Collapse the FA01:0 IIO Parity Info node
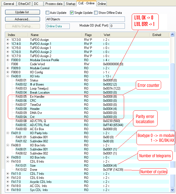This screenshot has width=176, height=194. [x=8, y=133]
